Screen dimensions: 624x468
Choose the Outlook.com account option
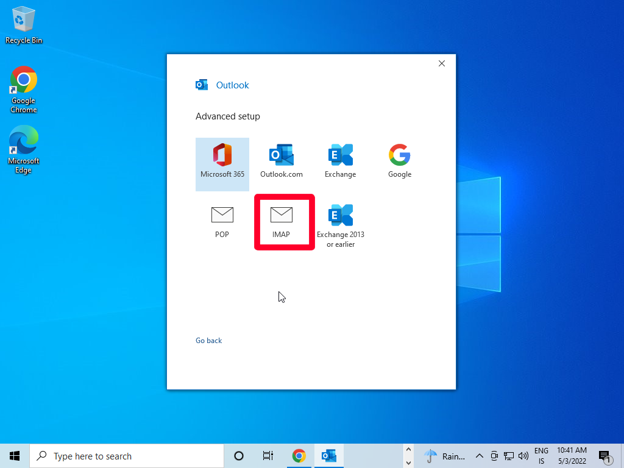(281, 163)
